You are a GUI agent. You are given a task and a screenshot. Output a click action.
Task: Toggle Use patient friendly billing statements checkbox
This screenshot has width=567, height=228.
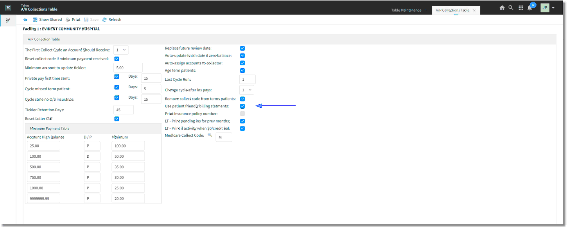pyautogui.click(x=242, y=106)
